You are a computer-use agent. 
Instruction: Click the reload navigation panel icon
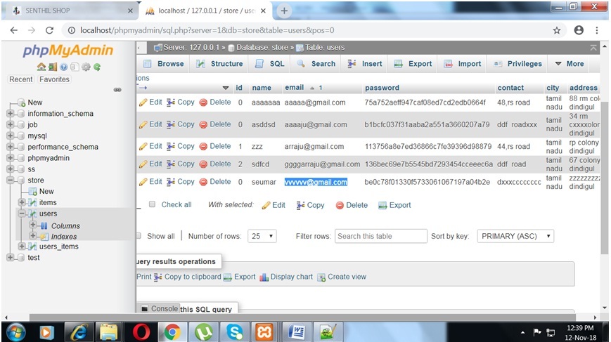(96, 67)
